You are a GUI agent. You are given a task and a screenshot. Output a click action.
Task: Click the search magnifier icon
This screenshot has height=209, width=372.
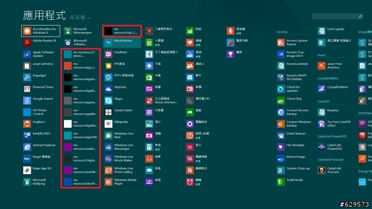(360, 16)
